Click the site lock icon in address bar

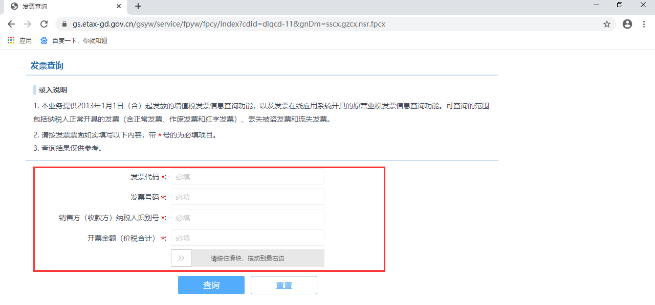click(x=64, y=24)
